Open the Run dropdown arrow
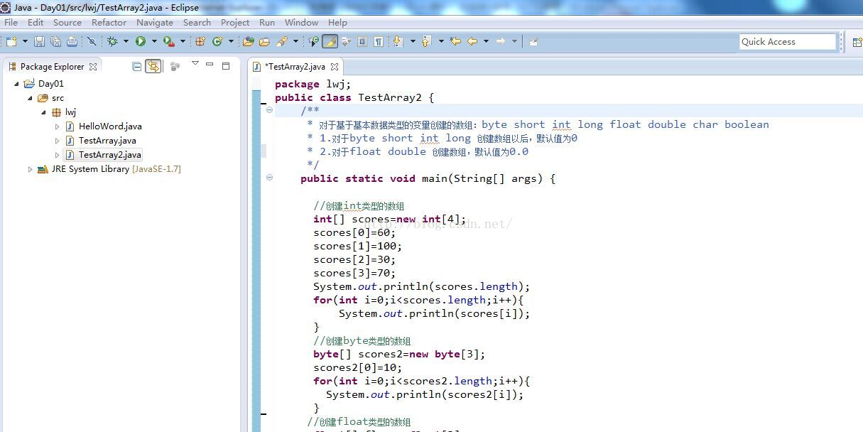The height and width of the screenshot is (432, 863). pyautogui.click(x=154, y=42)
